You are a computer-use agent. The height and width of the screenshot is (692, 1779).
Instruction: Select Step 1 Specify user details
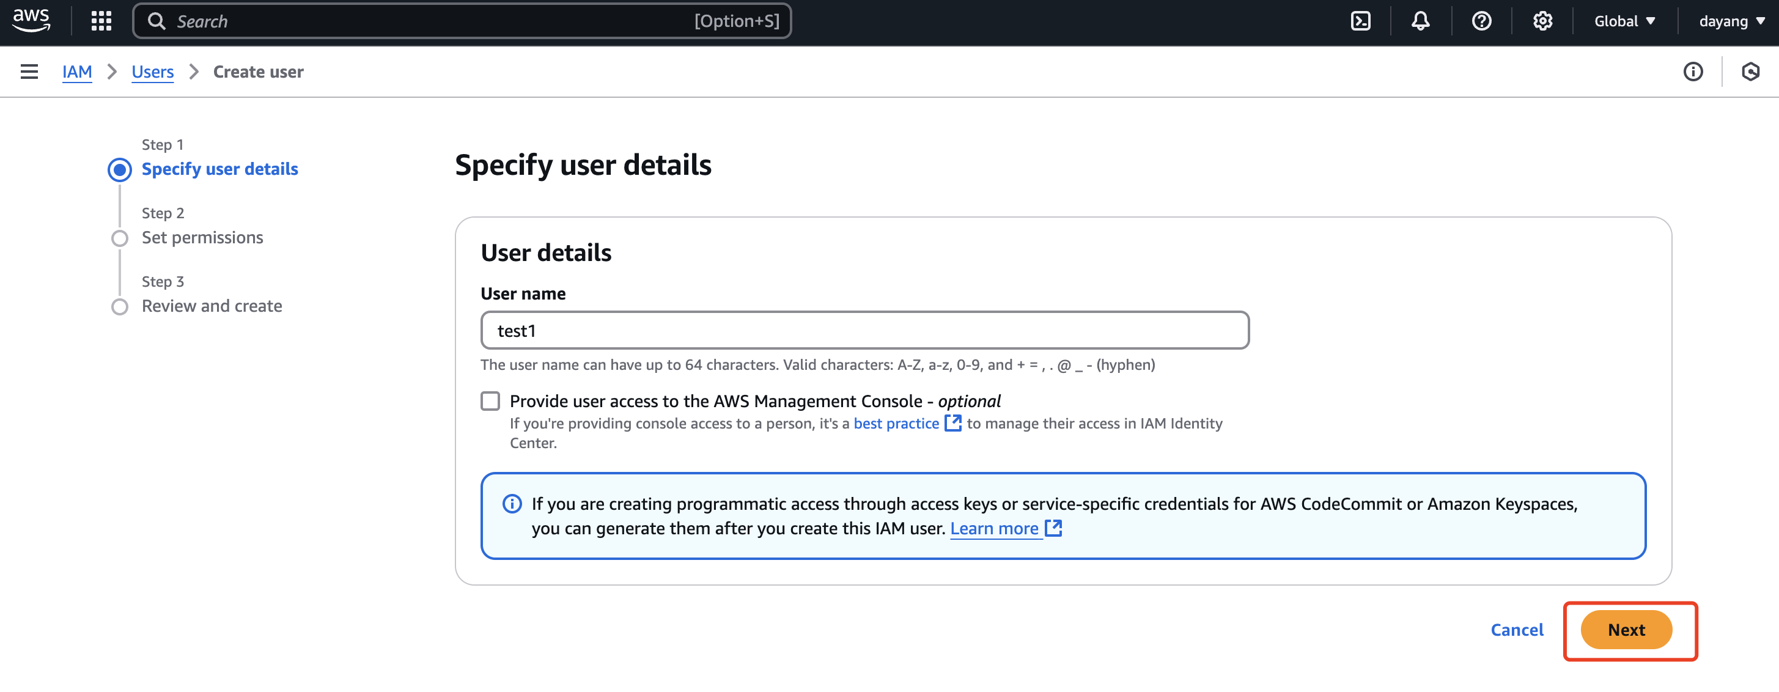[219, 169]
